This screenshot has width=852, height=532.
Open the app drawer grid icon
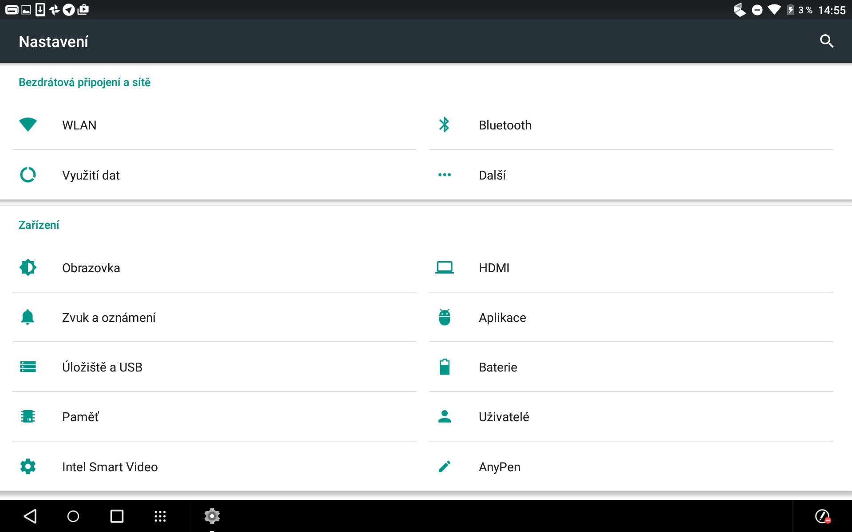[160, 516]
